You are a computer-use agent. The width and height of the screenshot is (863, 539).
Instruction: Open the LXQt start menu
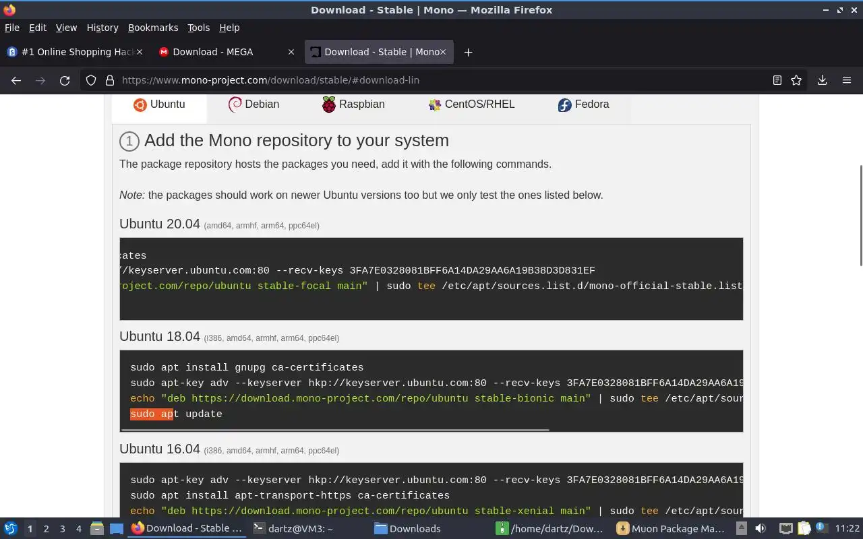10,529
